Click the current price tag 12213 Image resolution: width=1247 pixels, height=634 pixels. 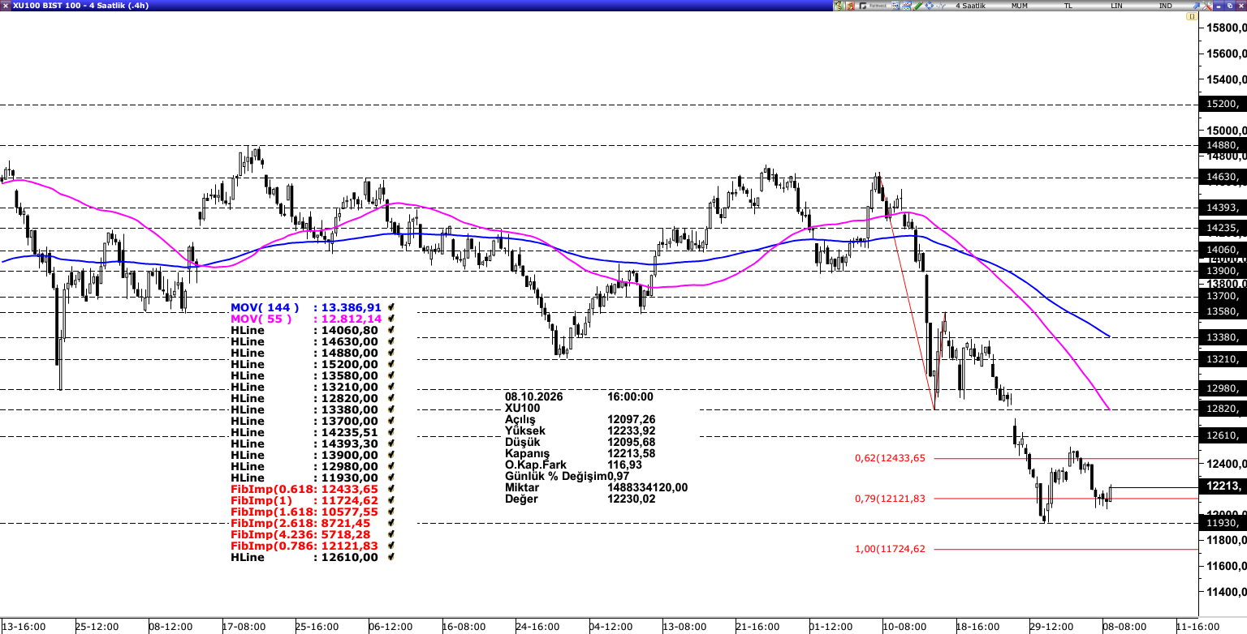1223,486
